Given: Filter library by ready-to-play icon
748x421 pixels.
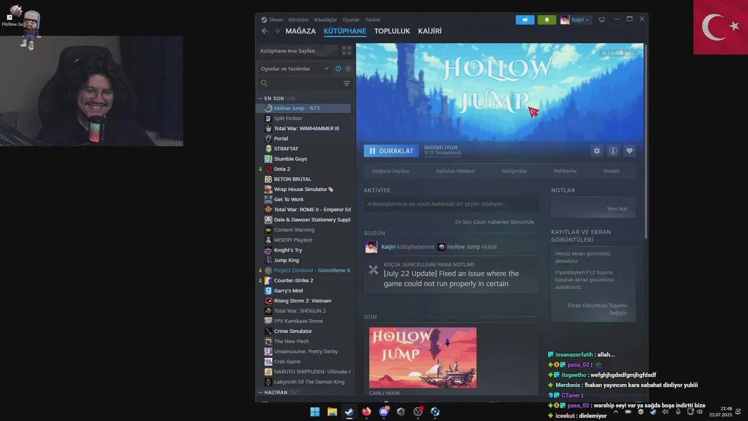Looking at the screenshot, I should click(348, 68).
